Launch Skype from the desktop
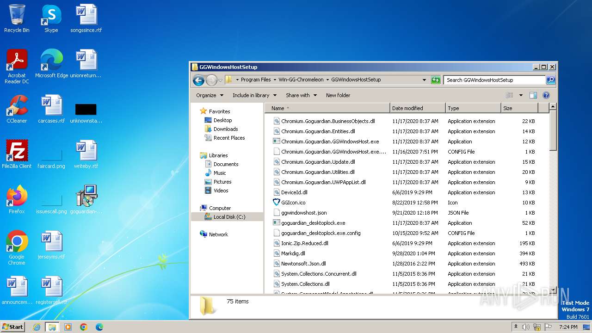 point(51,18)
